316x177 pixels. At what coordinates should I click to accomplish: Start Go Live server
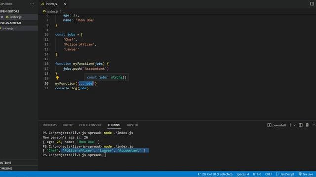pyautogui.click(x=306, y=174)
